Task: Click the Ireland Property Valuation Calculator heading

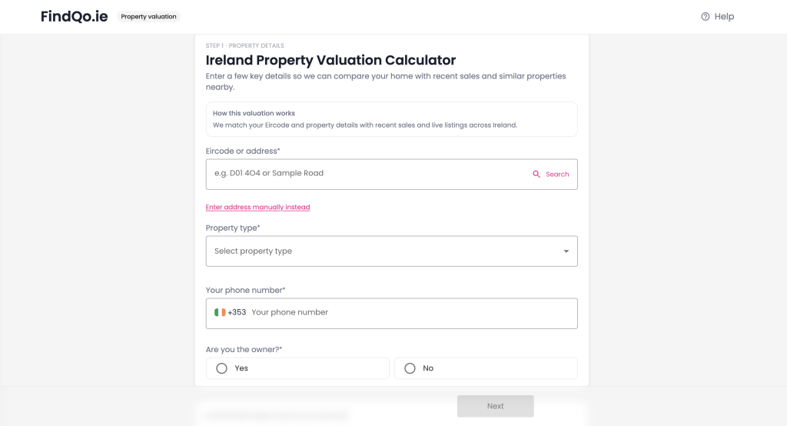Action: pyautogui.click(x=330, y=60)
